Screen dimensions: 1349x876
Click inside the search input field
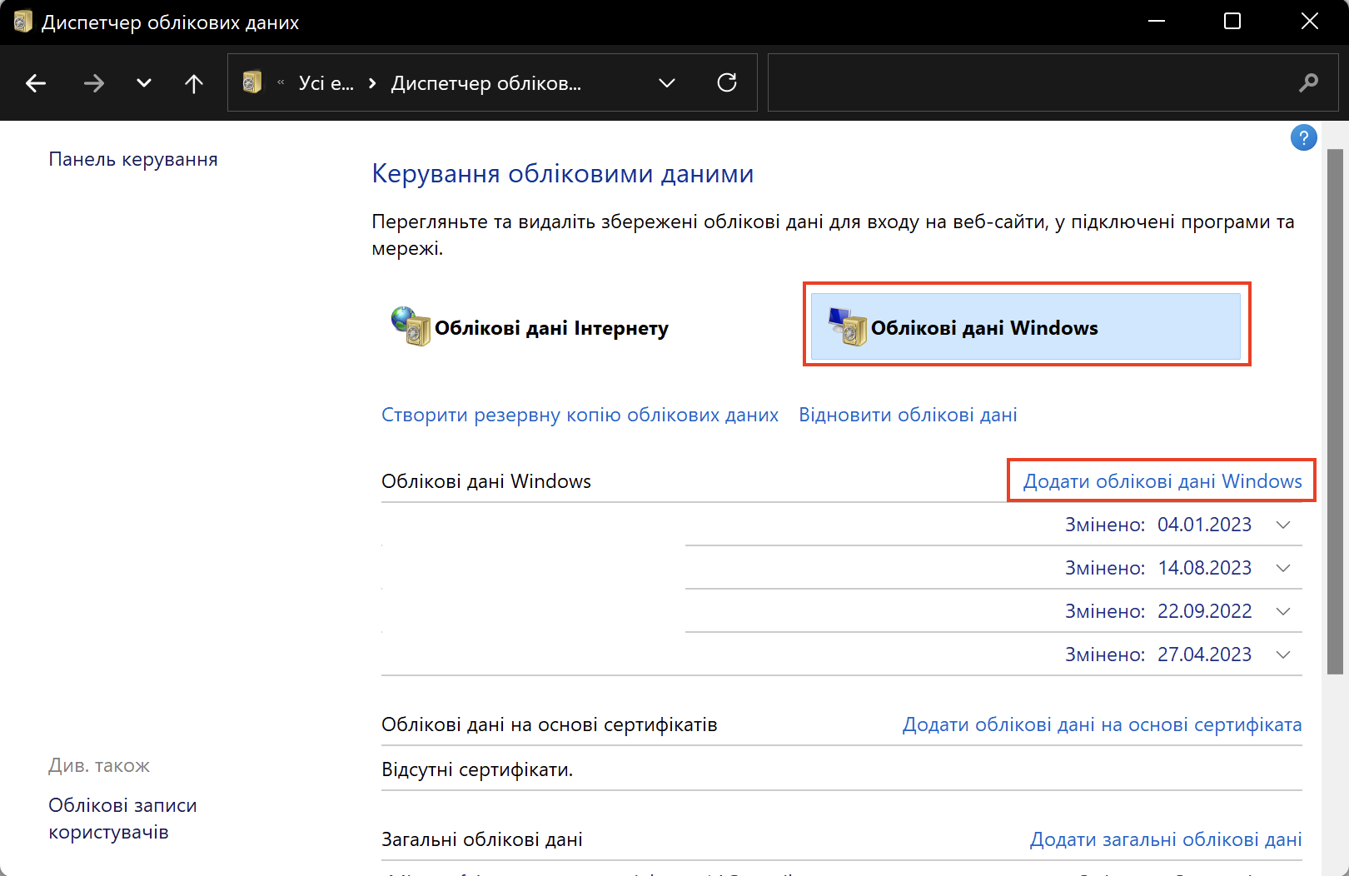click(x=1024, y=82)
